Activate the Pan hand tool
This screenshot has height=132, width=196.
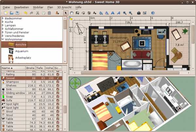pyautogui.click(x=72, y=13)
